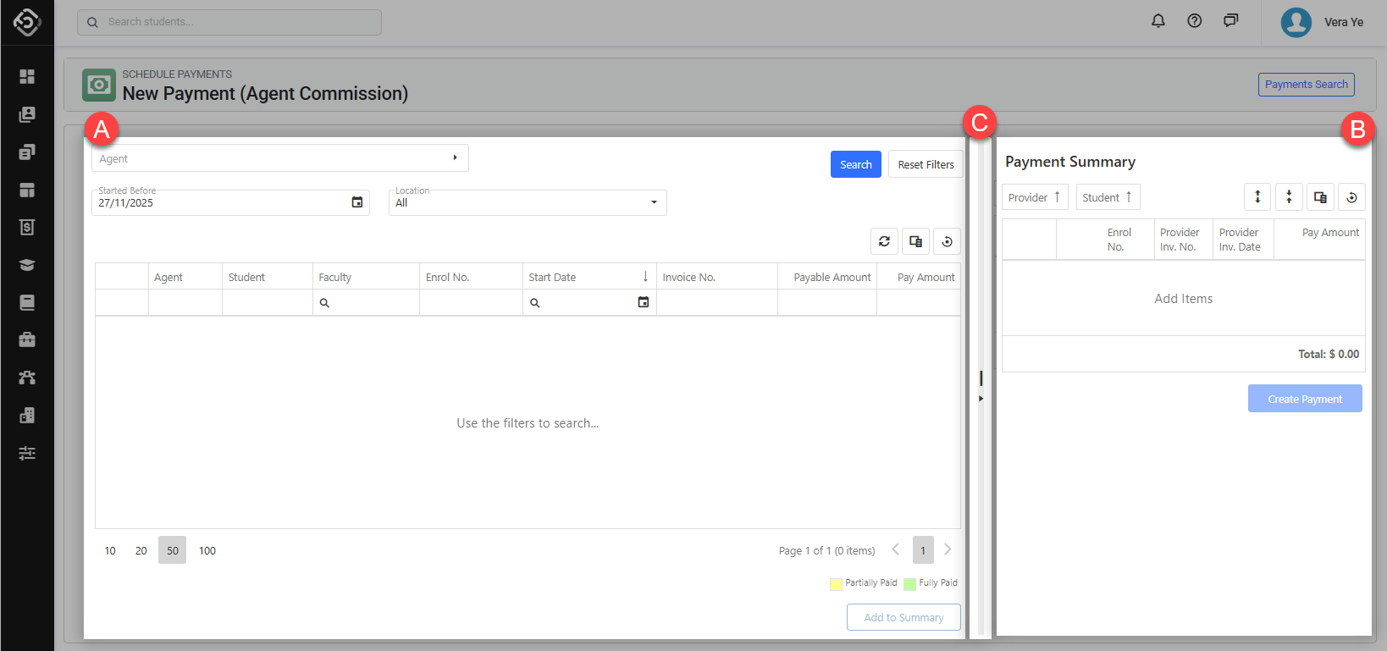Image resolution: width=1387 pixels, height=651 pixels.
Task: Collapse all groups in Payment Summary
Action: pyautogui.click(x=1289, y=197)
